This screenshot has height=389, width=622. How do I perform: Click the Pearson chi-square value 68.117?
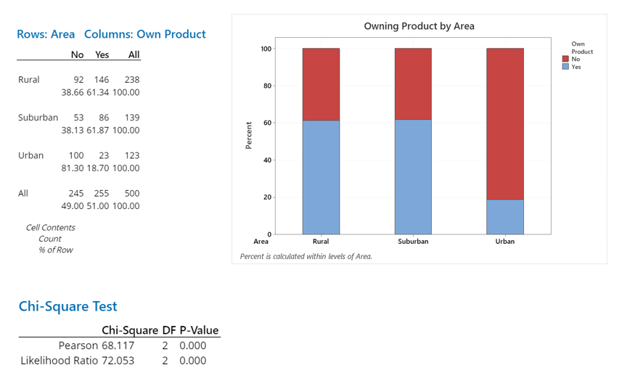click(x=118, y=345)
